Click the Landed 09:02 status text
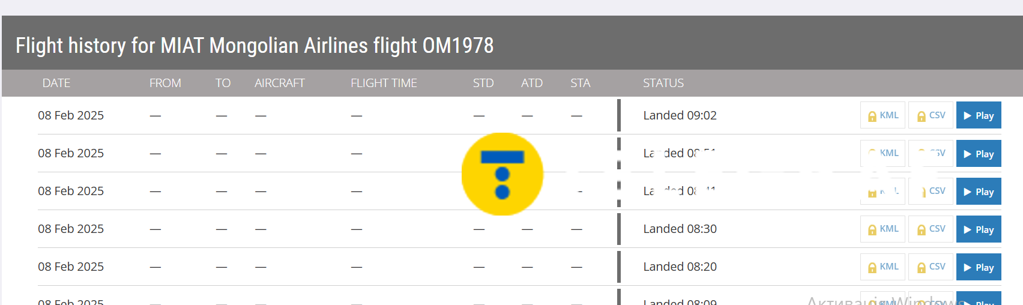This screenshot has height=305, width=1023. point(680,115)
